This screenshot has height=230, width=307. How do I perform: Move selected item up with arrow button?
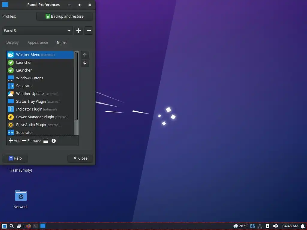coord(85,55)
